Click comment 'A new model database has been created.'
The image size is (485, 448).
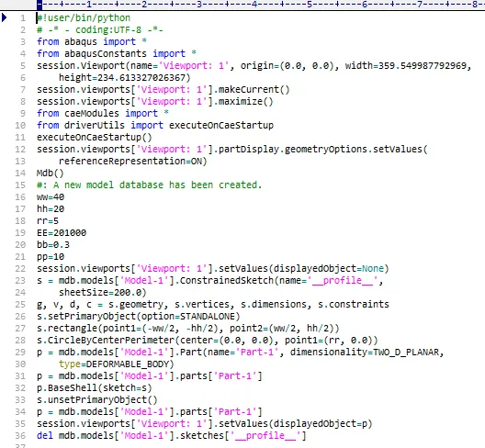tap(157, 185)
